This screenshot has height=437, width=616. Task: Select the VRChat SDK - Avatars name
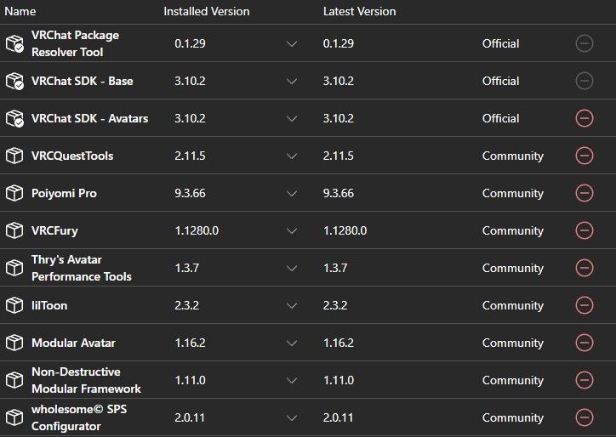pos(89,118)
